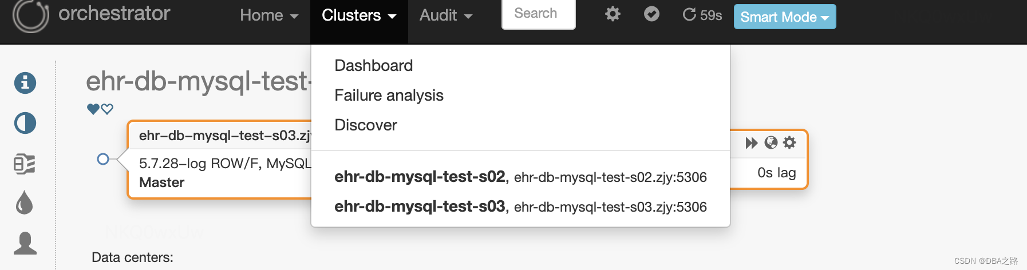Screen dimensions: 1027x270
Task: Click the user silhouette sidebar icon
Action: (x=25, y=243)
